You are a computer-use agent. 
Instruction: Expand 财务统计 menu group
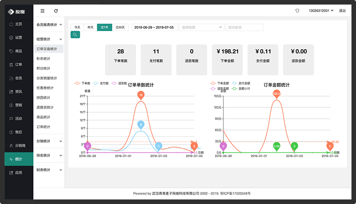coord(49,170)
